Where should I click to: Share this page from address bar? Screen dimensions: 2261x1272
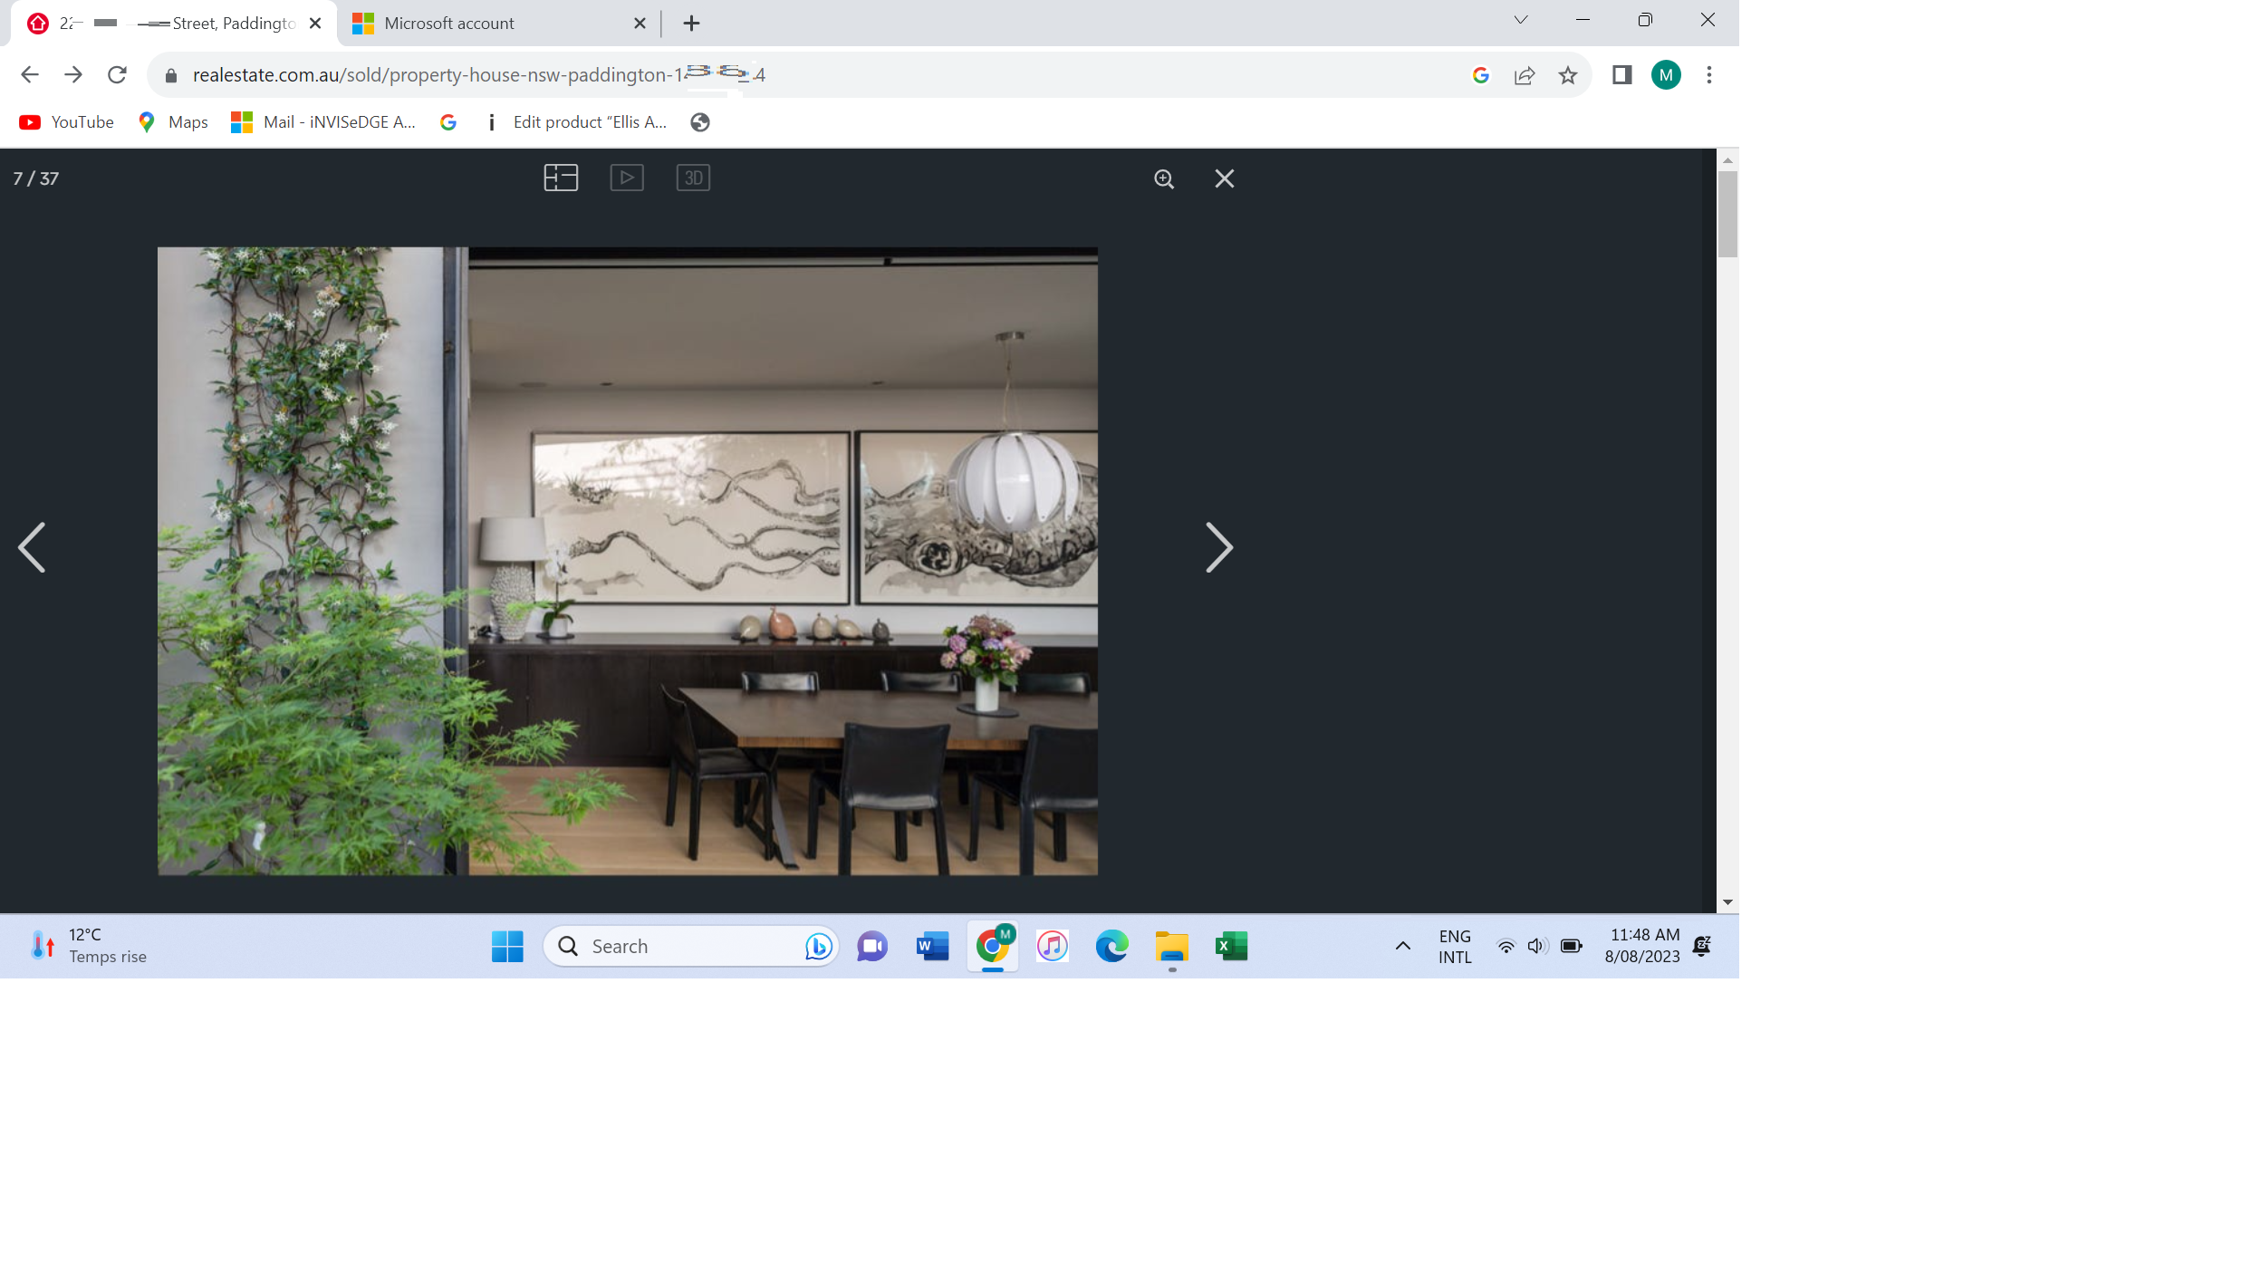(1525, 75)
